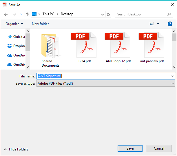Viewport: 177px width, 156px height.
Task: Open the Organize menu
Action: click(x=14, y=24)
